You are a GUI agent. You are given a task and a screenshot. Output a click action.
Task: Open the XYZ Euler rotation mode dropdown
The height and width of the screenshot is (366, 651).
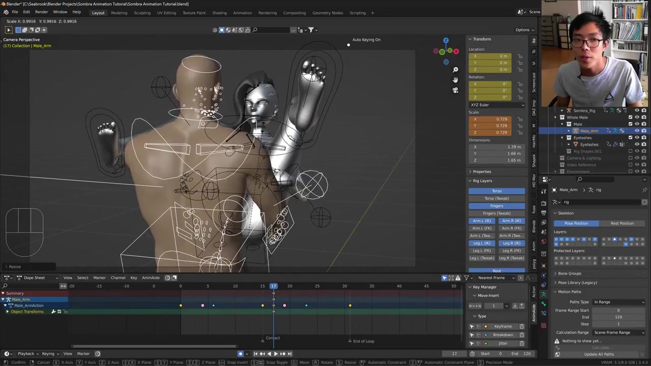pyautogui.click(x=496, y=105)
